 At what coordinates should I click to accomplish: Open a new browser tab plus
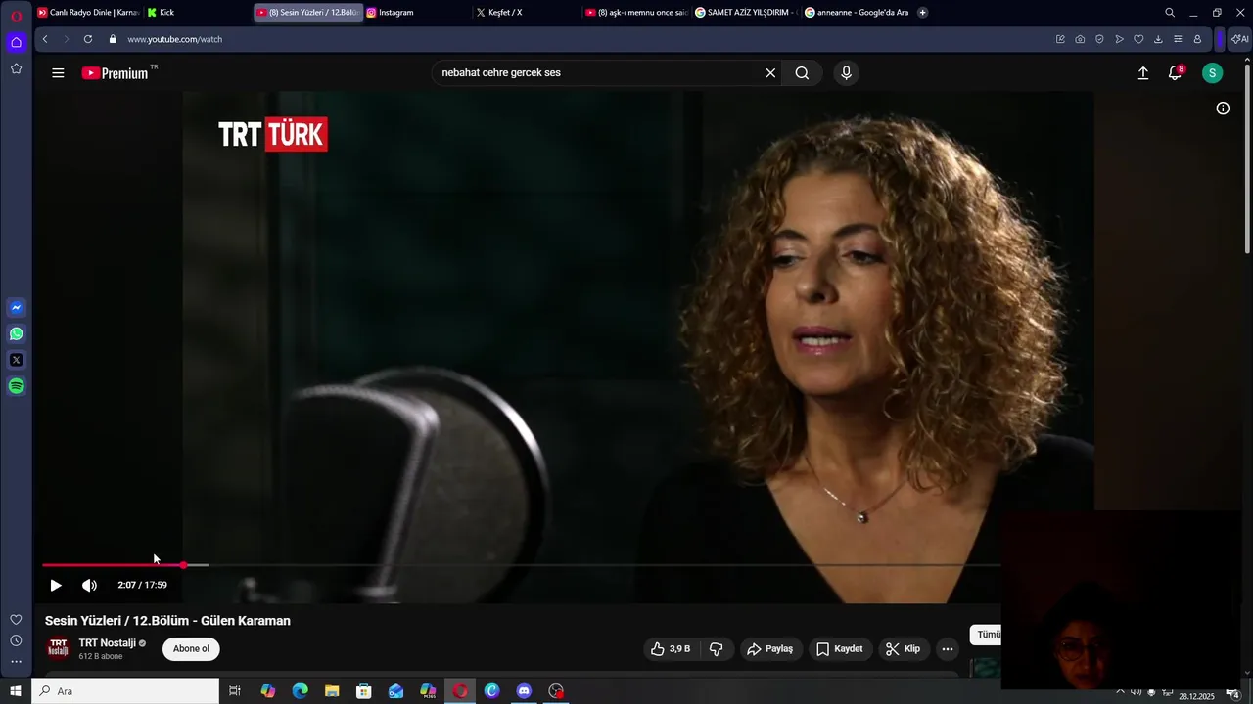click(922, 13)
